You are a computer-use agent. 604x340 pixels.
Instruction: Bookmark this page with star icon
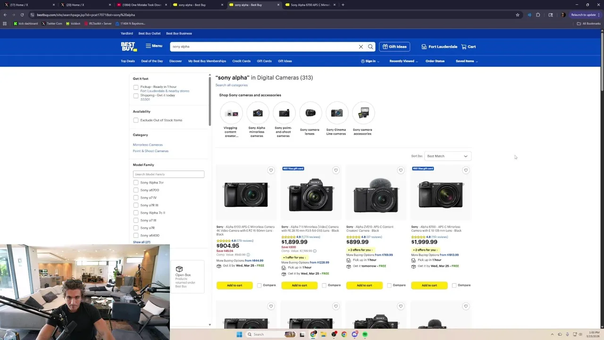point(518,15)
